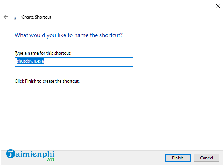Close the Create Shortcut dialog

point(218,6)
